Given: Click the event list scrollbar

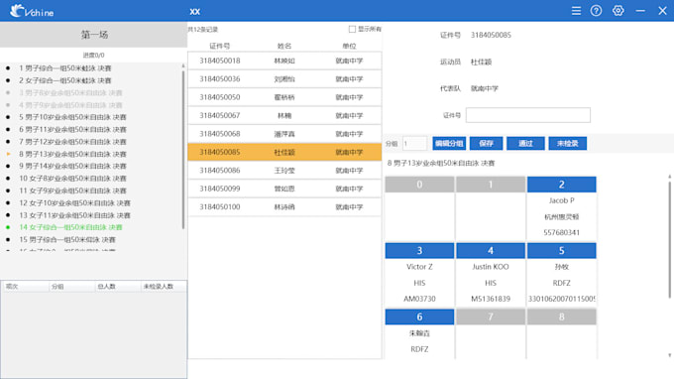Looking at the screenshot, I should pos(183,149).
